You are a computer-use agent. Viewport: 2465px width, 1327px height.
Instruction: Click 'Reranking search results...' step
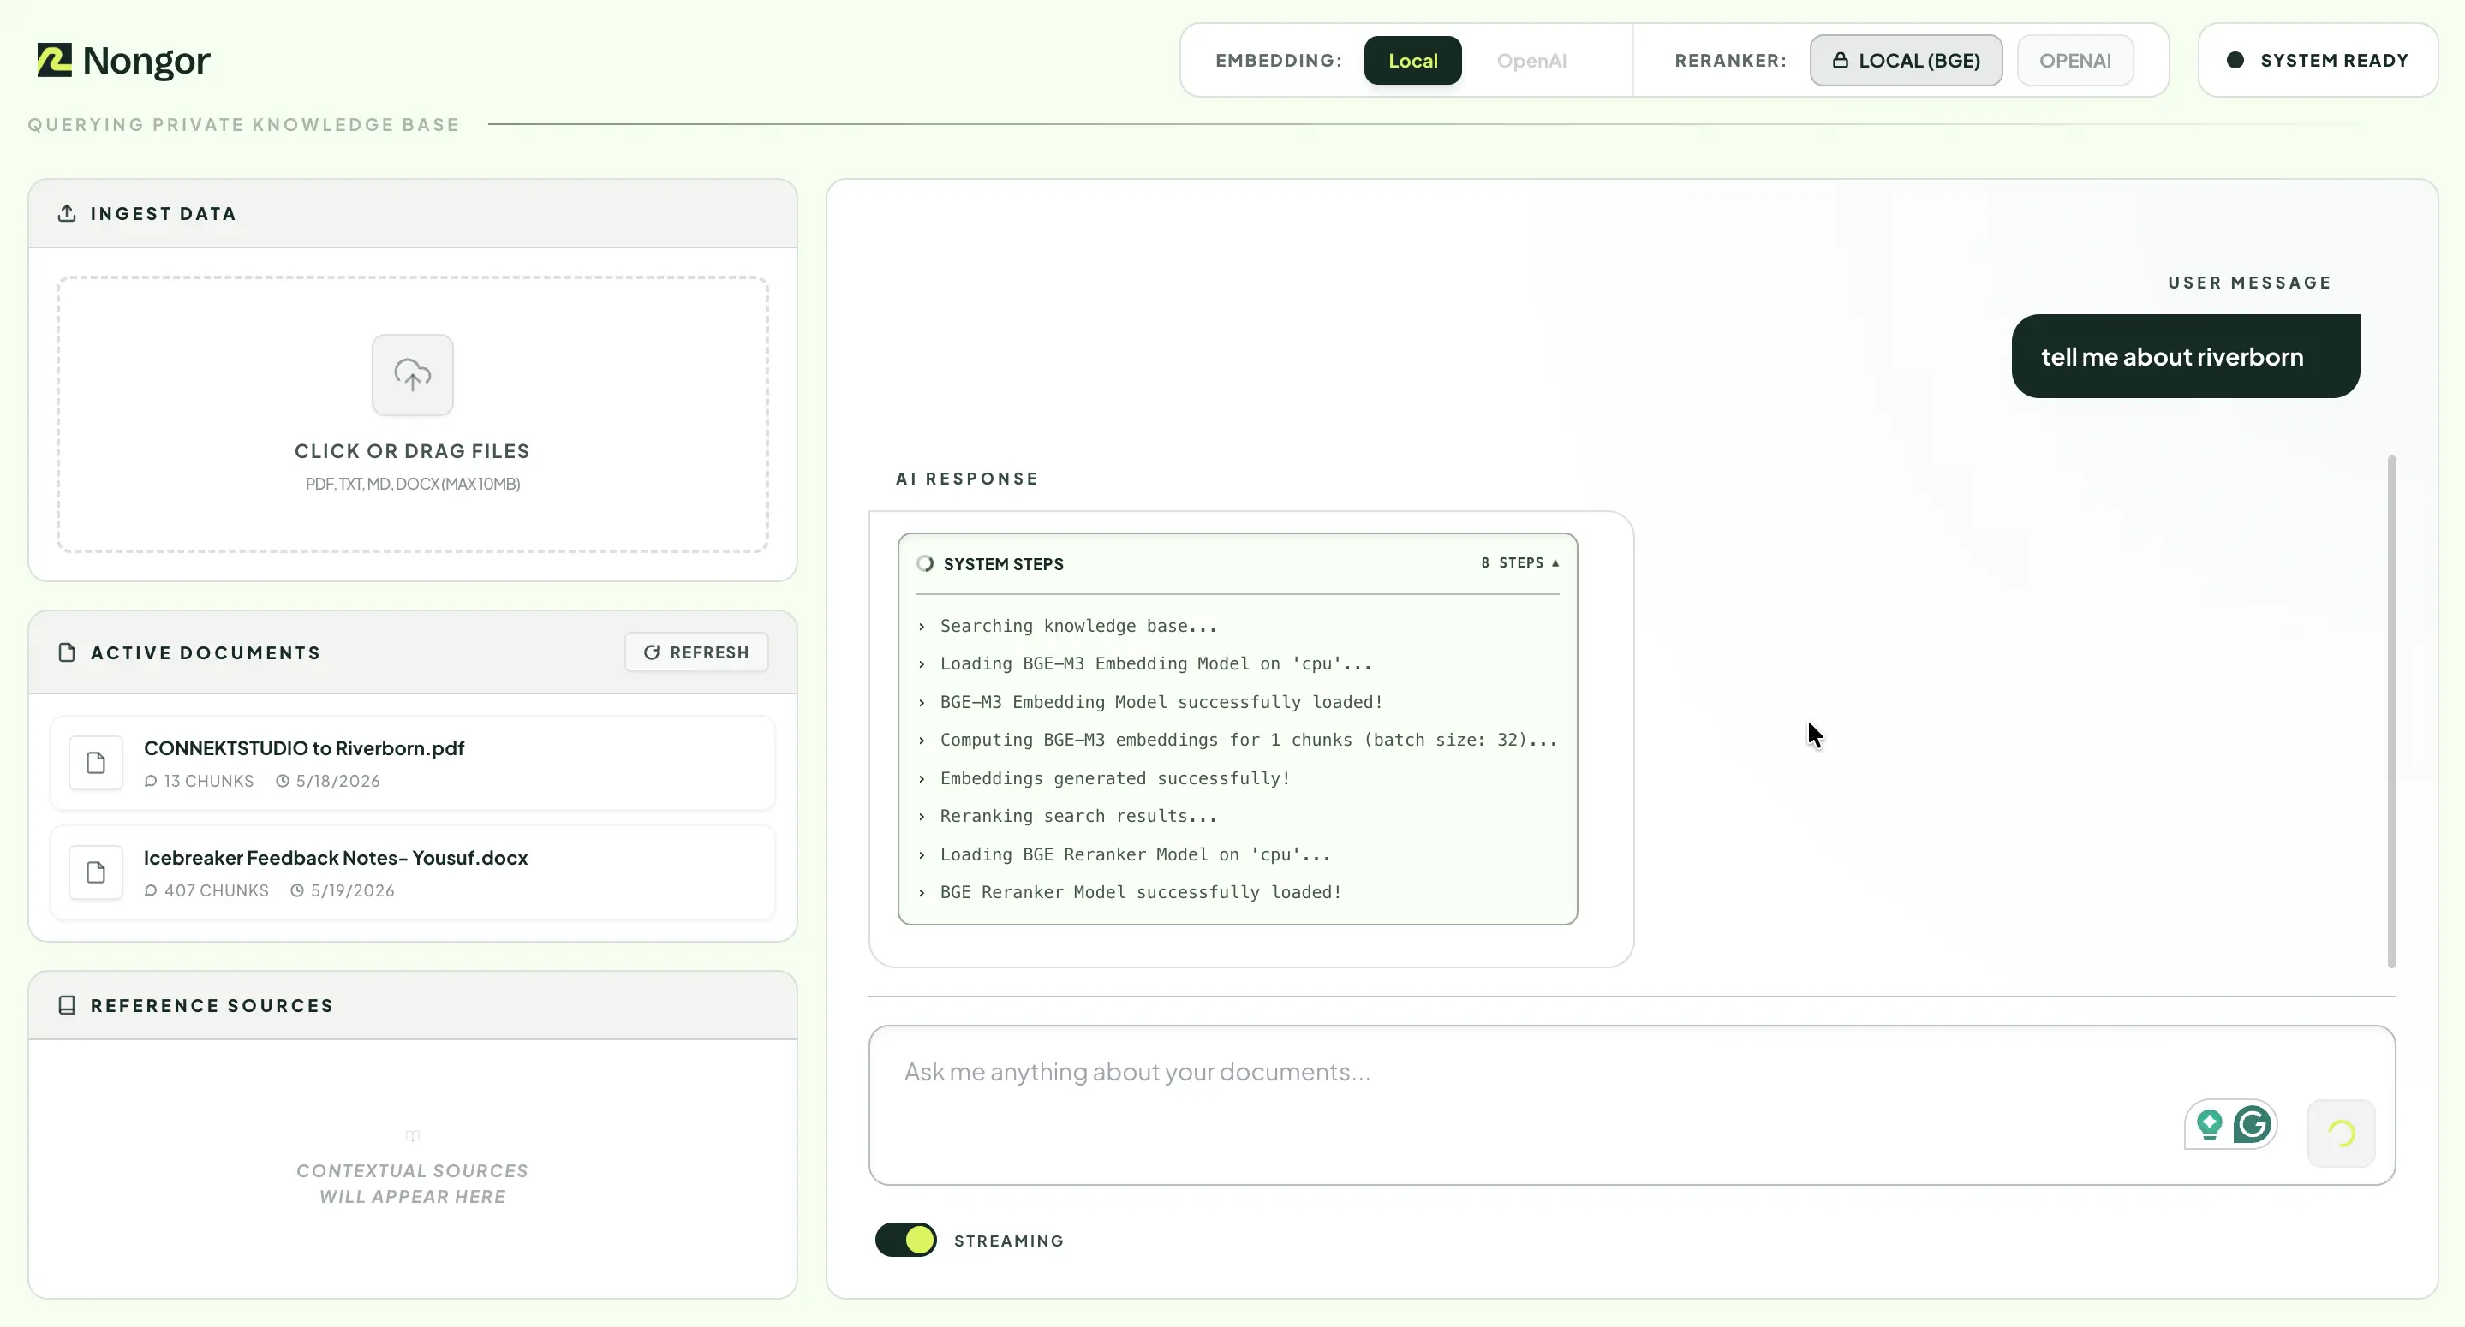click(x=1077, y=816)
